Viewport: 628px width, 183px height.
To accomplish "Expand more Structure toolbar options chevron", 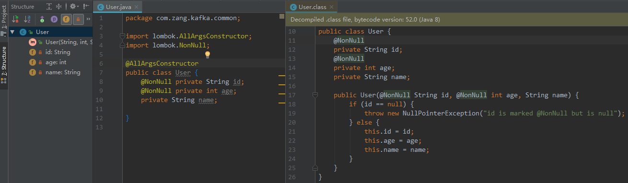I will [88, 19].
